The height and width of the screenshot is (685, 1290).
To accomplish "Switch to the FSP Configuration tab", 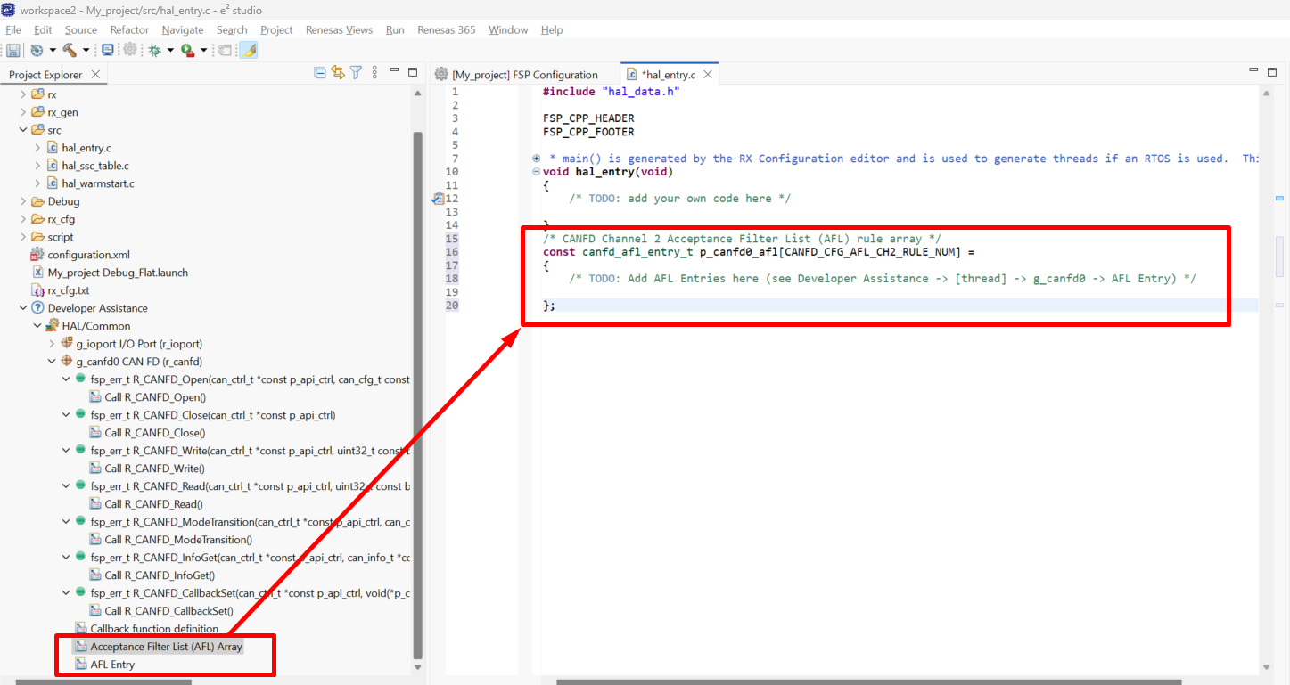I will point(516,75).
